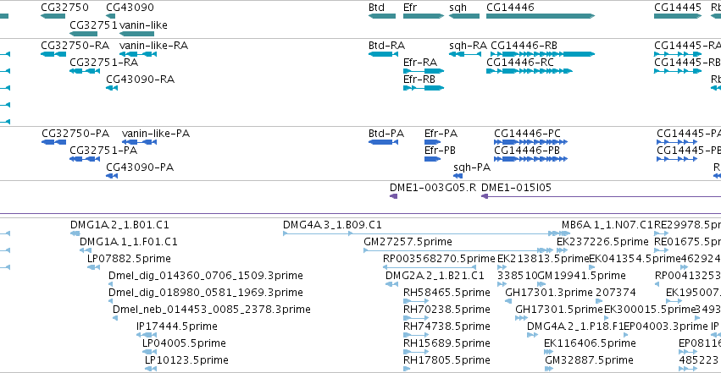
Task: Select EST GH17301.3prime
Action: point(508,301)
